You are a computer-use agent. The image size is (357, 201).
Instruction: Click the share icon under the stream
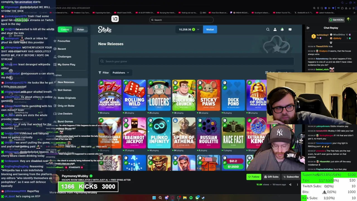coord(290,185)
